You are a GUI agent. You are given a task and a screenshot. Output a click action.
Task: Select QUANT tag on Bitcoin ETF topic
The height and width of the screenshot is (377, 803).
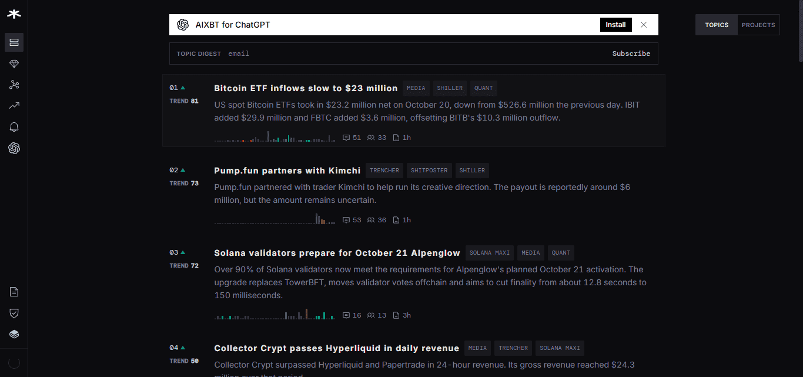pyautogui.click(x=484, y=88)
